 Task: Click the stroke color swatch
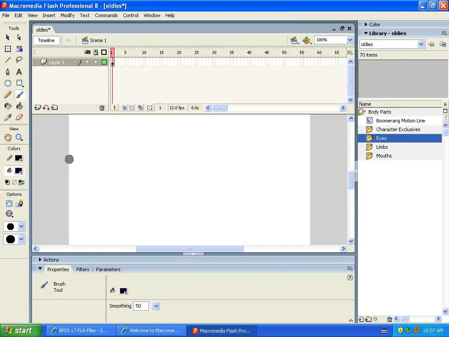(x=18, y=158)
